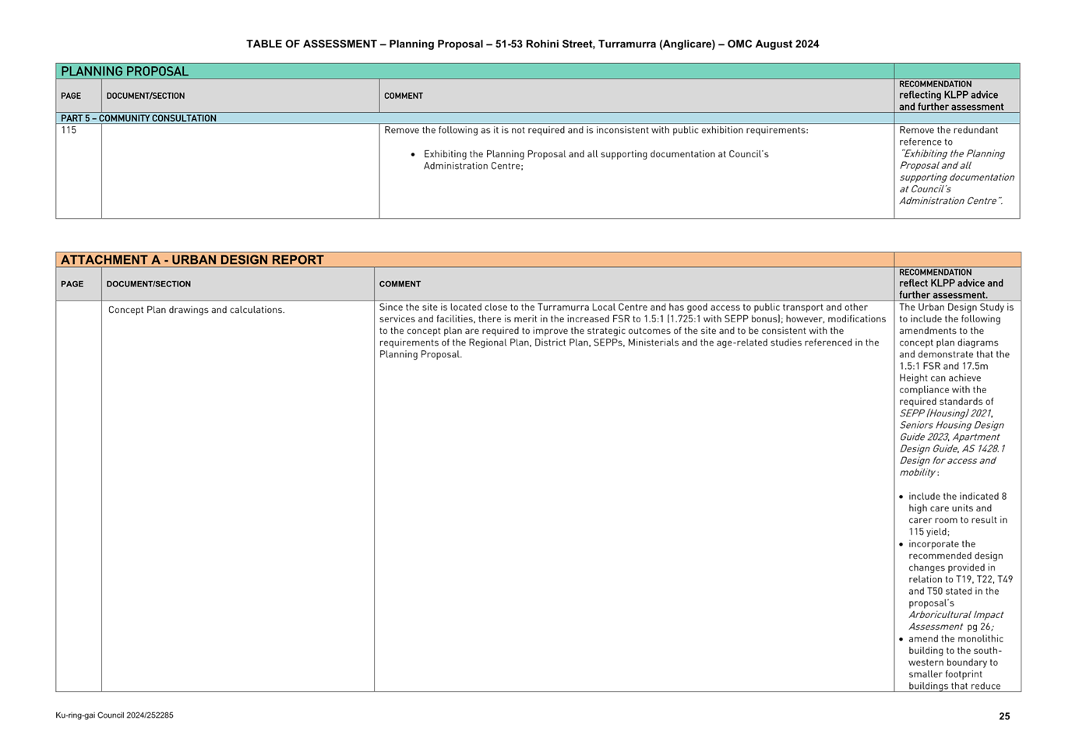Select the comment starting 'Since the site is located close'
This screenshot has width=1065, height=752.
[632, 331]
